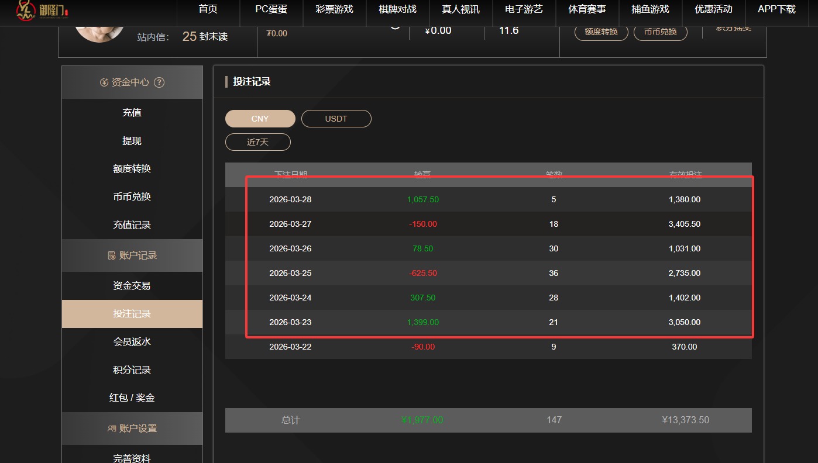Expand the 账户记录 sidebar section
818x463 pixels.
(132, 255)
